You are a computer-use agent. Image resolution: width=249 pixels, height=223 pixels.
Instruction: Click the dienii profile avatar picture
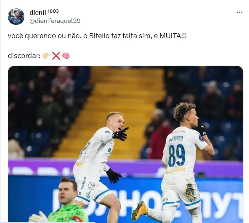[x=16, y=17]
